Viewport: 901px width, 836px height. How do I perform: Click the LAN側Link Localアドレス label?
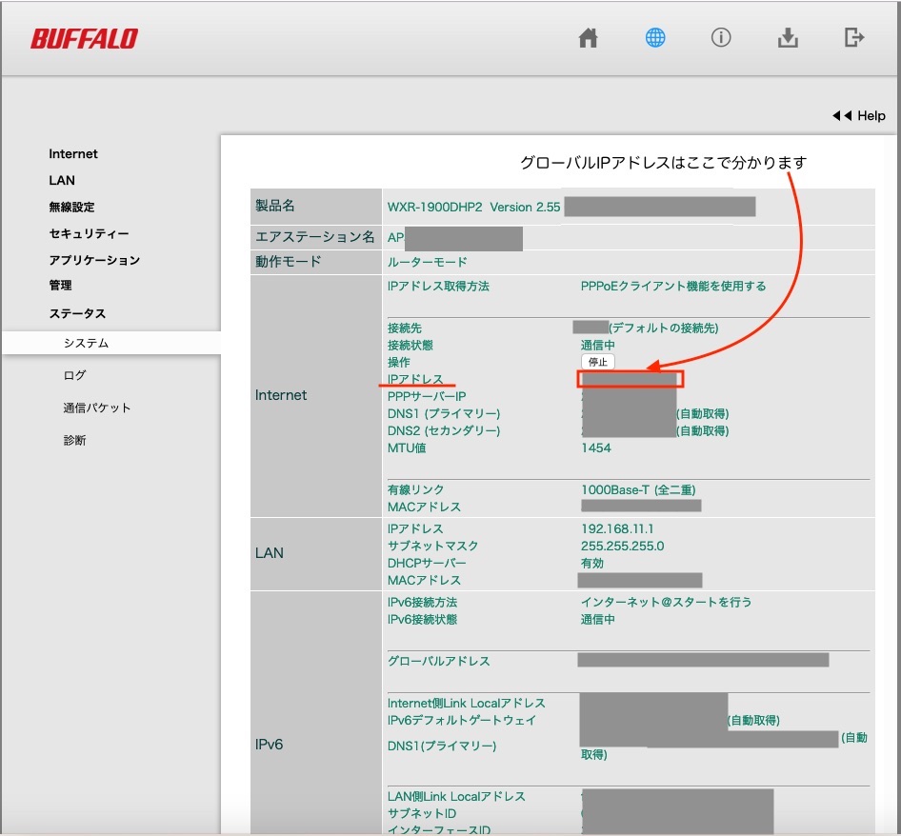(456, 797)
